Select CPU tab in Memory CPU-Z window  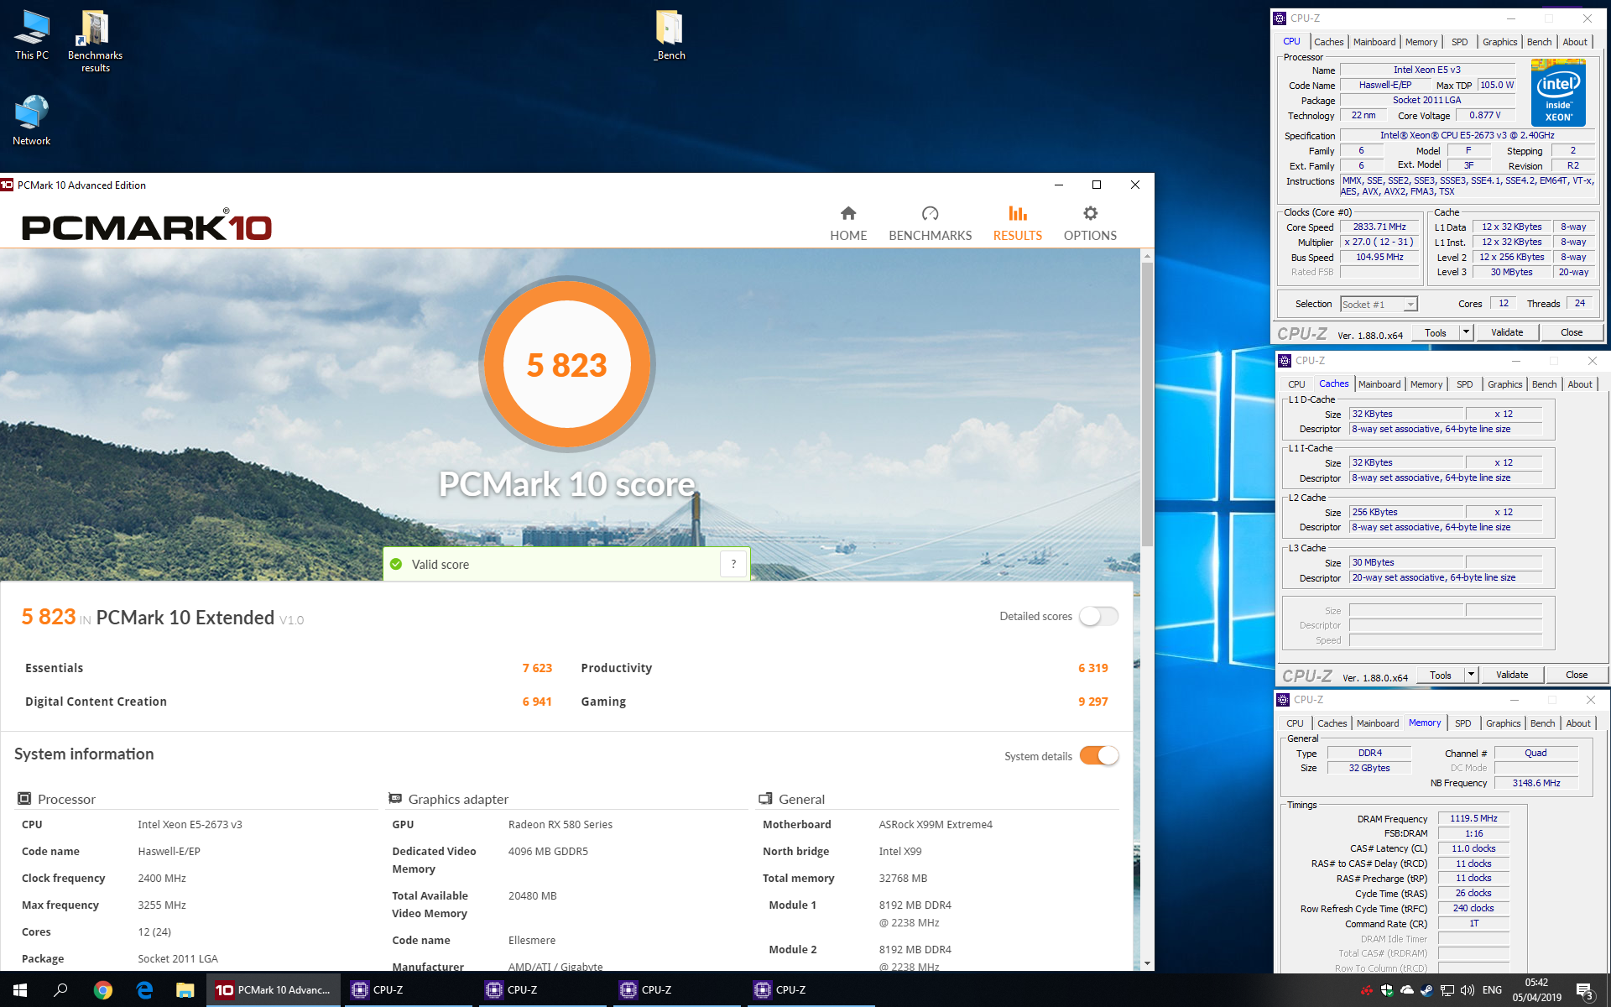point(1295,723)
